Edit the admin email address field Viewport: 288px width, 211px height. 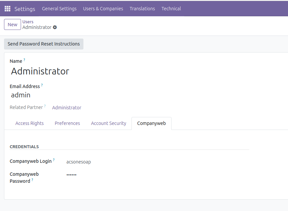tap(21, 95)
